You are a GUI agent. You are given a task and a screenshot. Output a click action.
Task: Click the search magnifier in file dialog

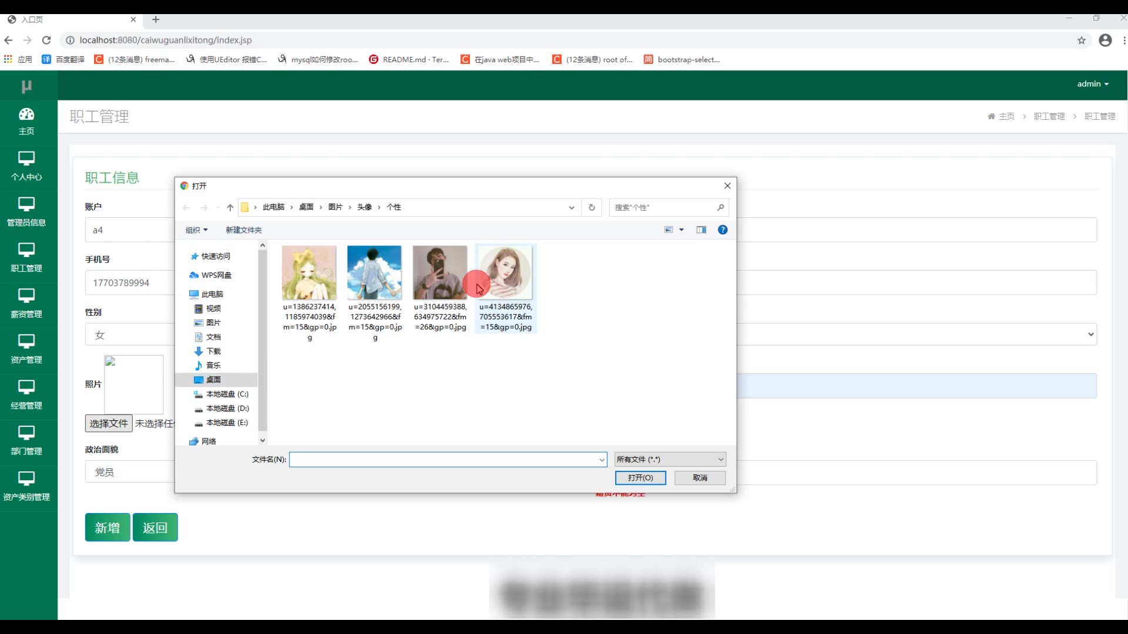click(x=720, y=207)
